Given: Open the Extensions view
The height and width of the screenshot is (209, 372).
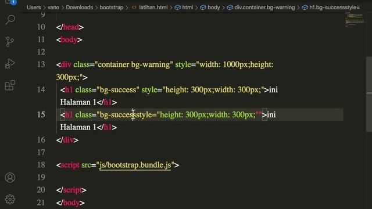Looking at the screenshot, I should pos(10,85).
